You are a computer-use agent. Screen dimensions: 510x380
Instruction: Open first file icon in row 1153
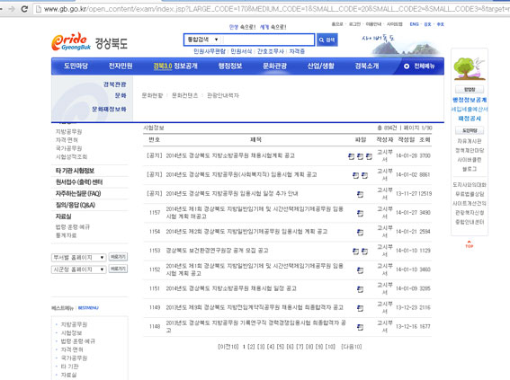click(x=356, y=251)
